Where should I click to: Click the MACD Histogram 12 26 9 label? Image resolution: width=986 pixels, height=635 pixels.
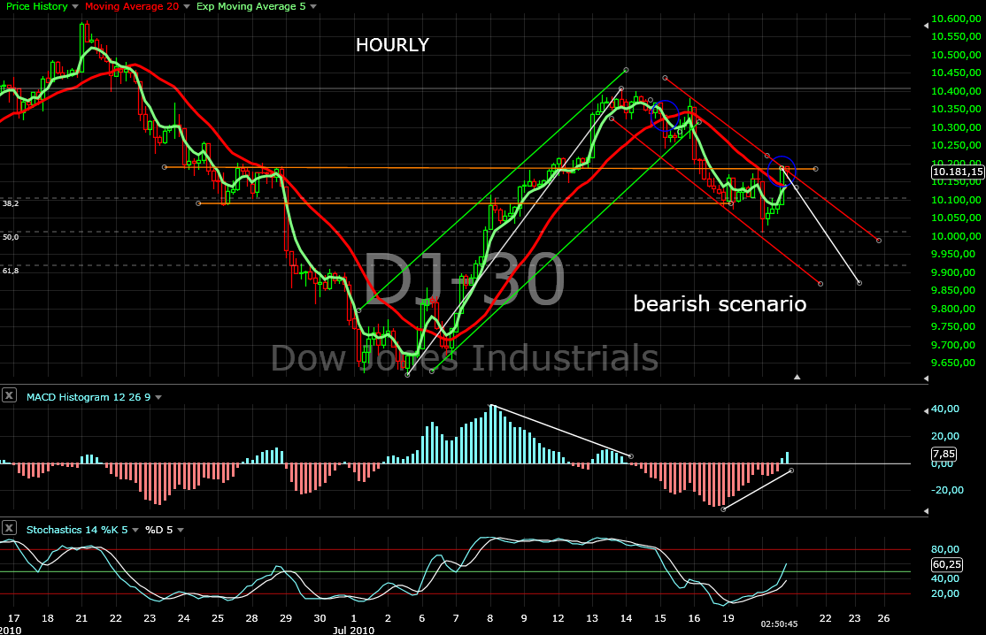[89, 397]
